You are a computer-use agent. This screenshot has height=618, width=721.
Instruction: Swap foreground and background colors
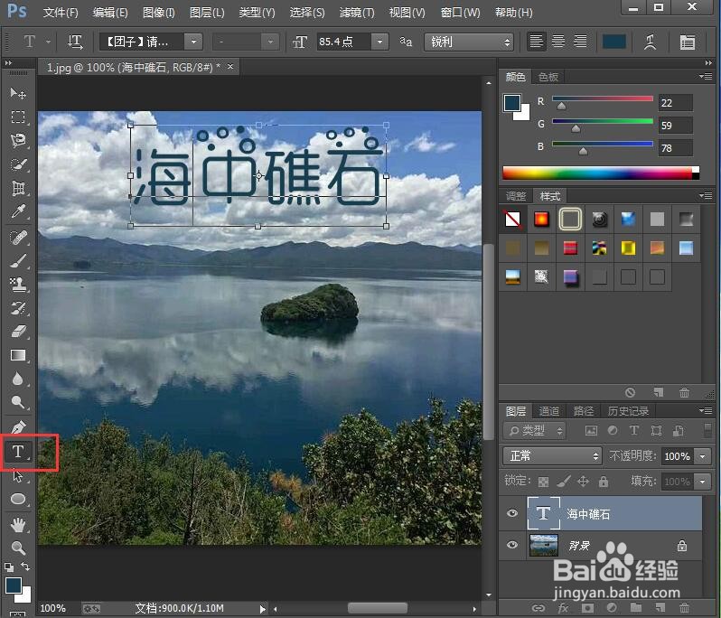pyautogui.click(x=25, y=566)
